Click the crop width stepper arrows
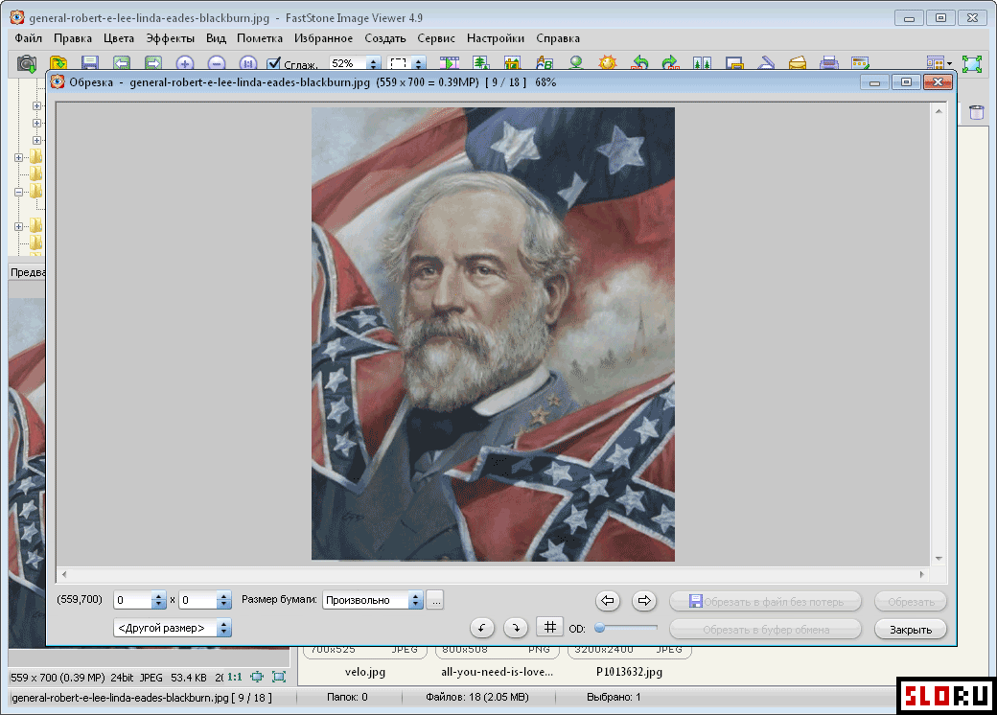 coord(159,600)
